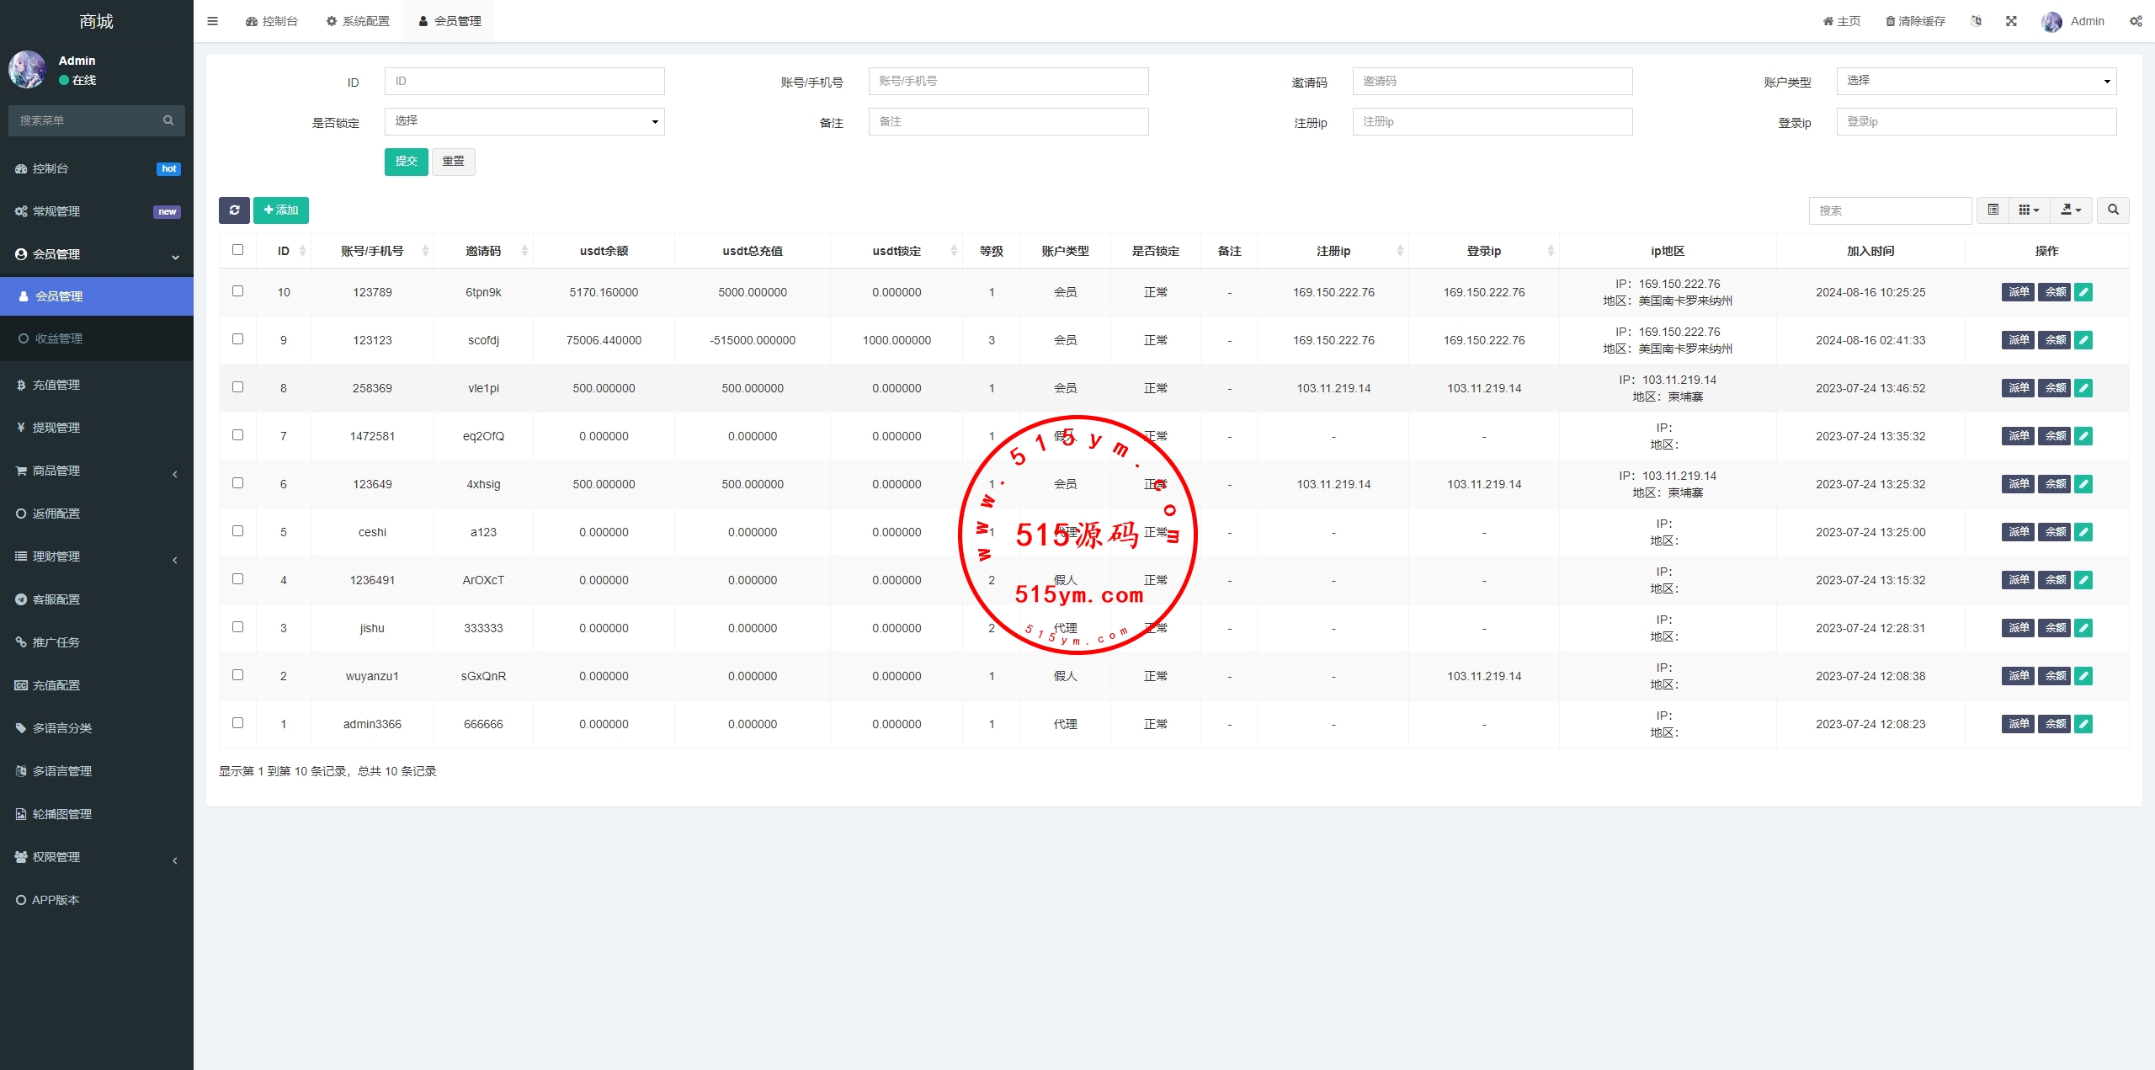Check the checkbox for row ID 9

pyautogui.click(x=237, y=339)
